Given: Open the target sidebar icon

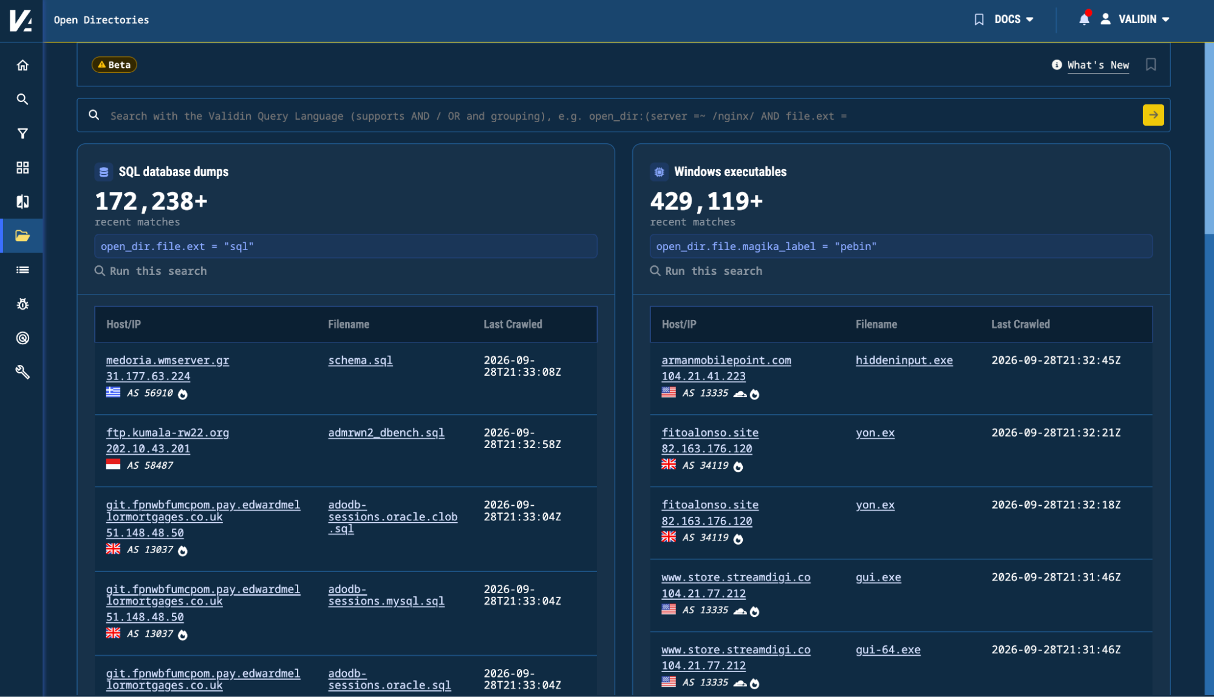Looking at the screenshot, I should click(22, 338).
